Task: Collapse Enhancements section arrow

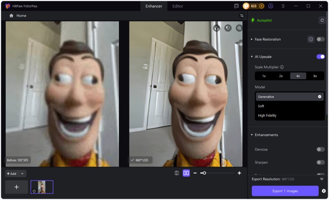Action: click(x=252, y=134)
